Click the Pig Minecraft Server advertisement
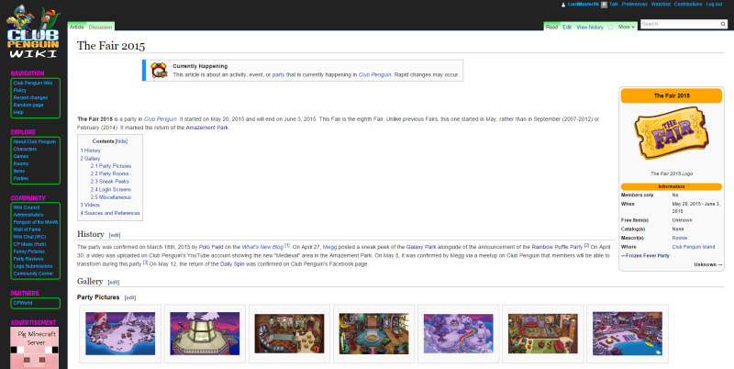734x369 pixels. 35,348
